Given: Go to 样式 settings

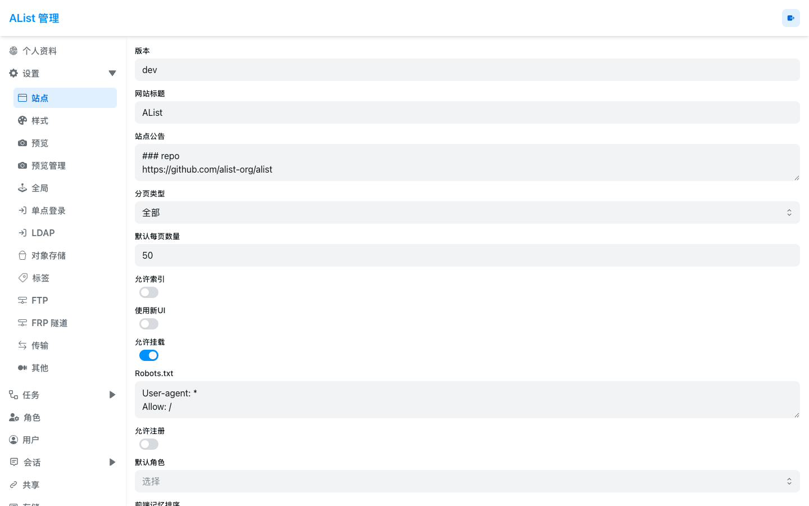Looking at the screenshot, I should click(65, 120).
